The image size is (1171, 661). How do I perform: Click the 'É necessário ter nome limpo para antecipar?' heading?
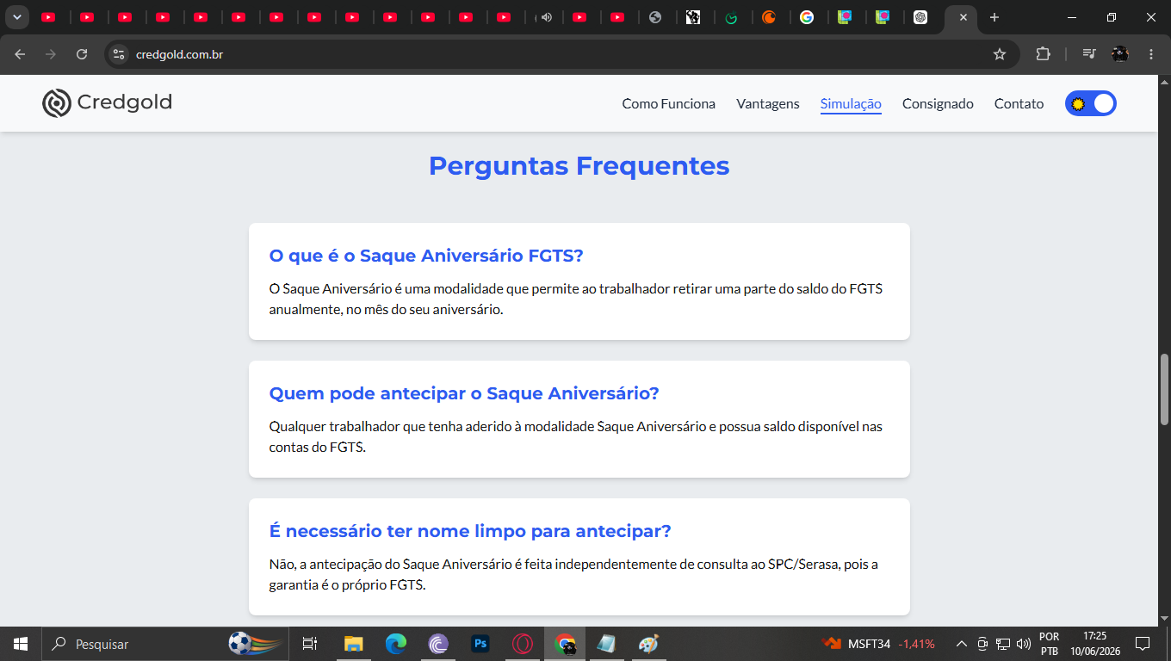[x=470, y=531]
